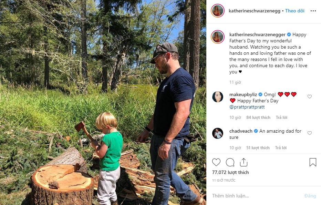Reply to makeupbyliz's comment via Trả lời
Viewport: 321px width, 205px height.
tap(281, 117)
